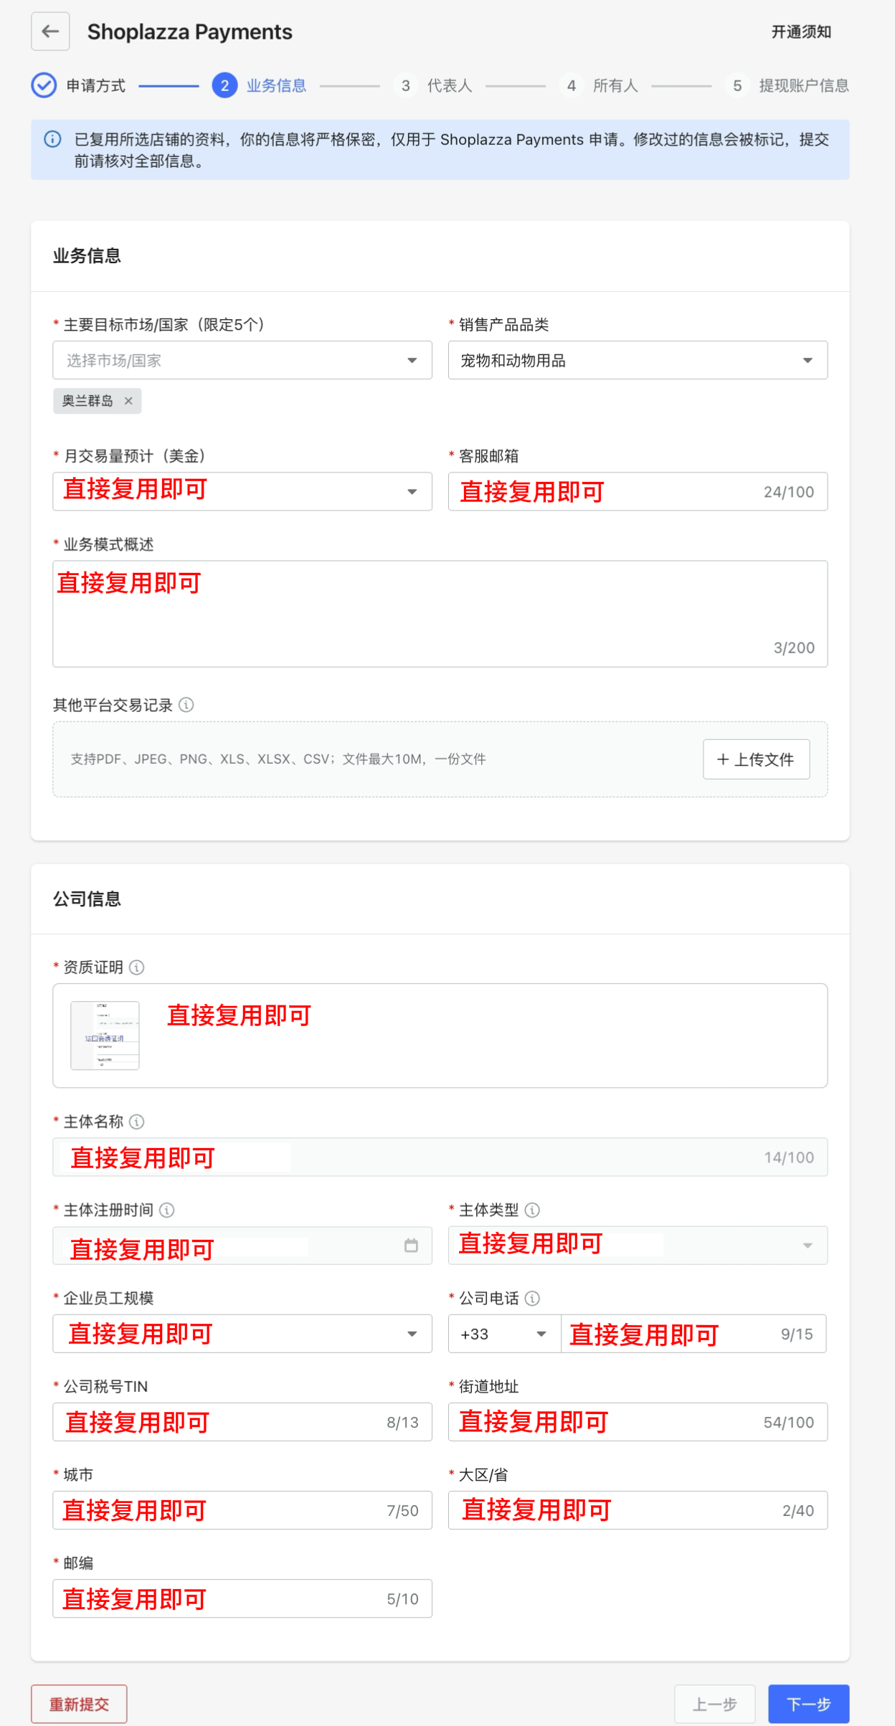The image size is (895, 1726).
Task: Click the 重新提交 button
Action: [79, 1704]
